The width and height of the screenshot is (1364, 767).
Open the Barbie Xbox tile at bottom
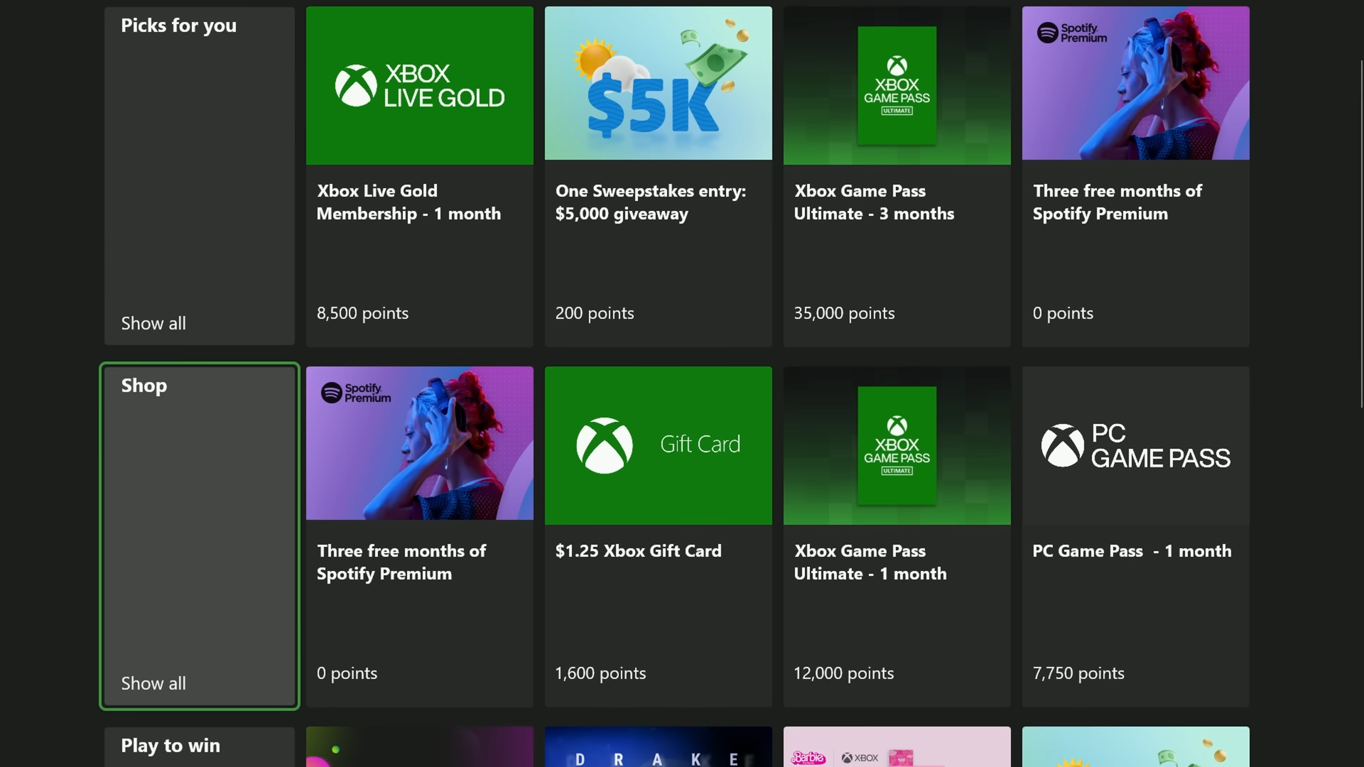[897, 747]
